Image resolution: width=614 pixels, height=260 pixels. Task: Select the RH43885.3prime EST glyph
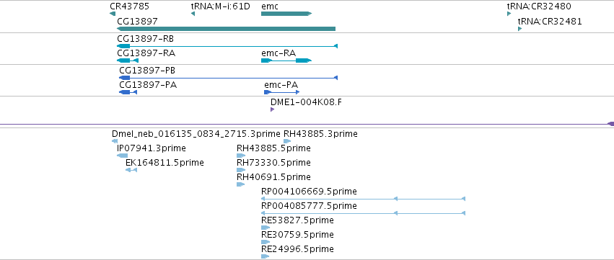(287, 141)
